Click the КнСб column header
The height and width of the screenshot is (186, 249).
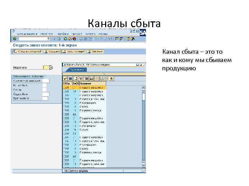[76, 83]
